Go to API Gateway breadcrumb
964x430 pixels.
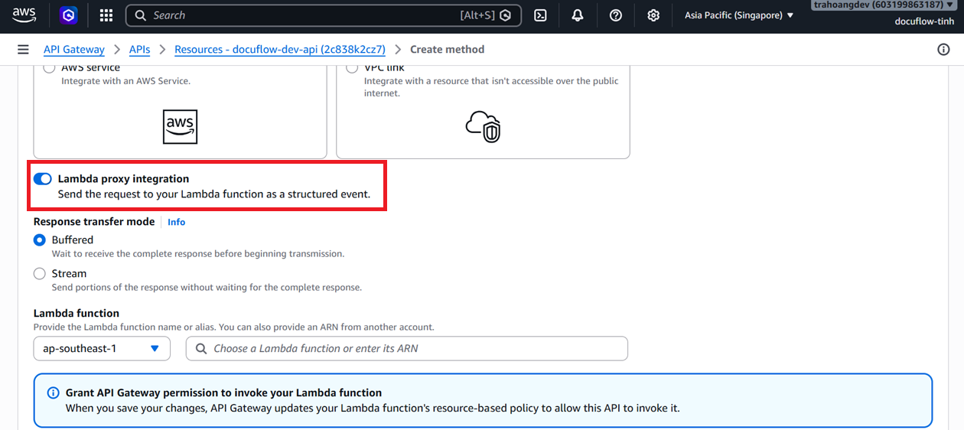click(x=74, y=49)
